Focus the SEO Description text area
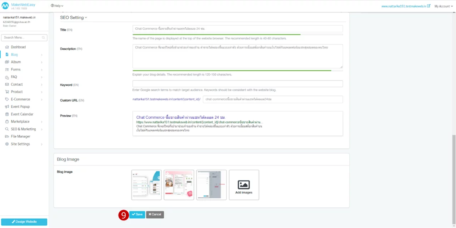Image resolution: width=456 pixels, height=228 pixels. (x=238, y=56)
